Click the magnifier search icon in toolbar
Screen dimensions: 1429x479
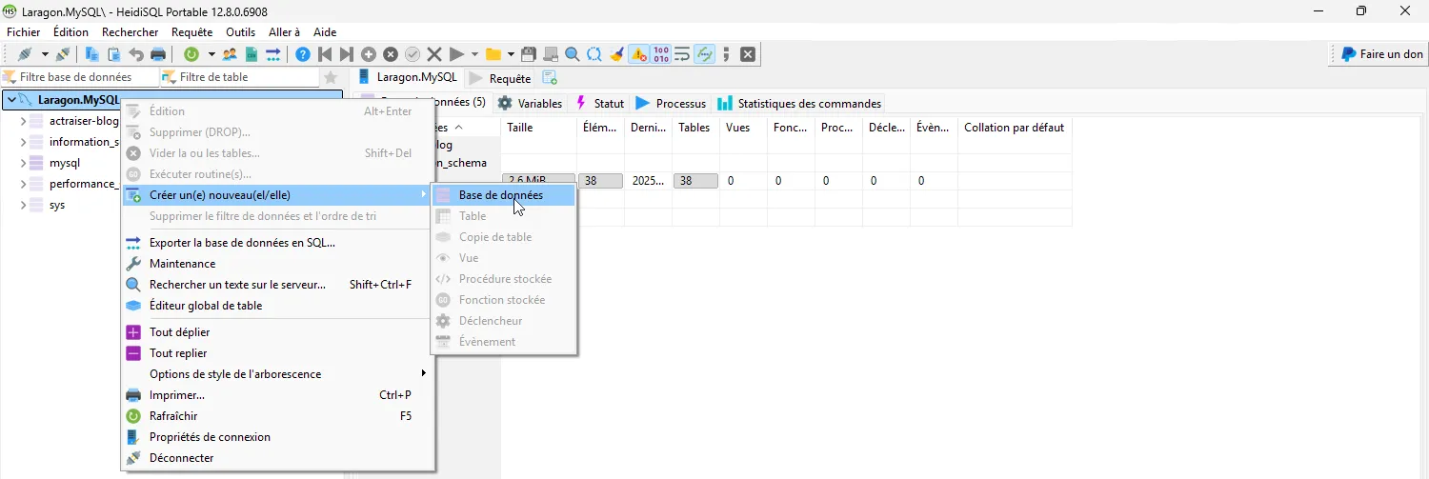coord(573,54)
